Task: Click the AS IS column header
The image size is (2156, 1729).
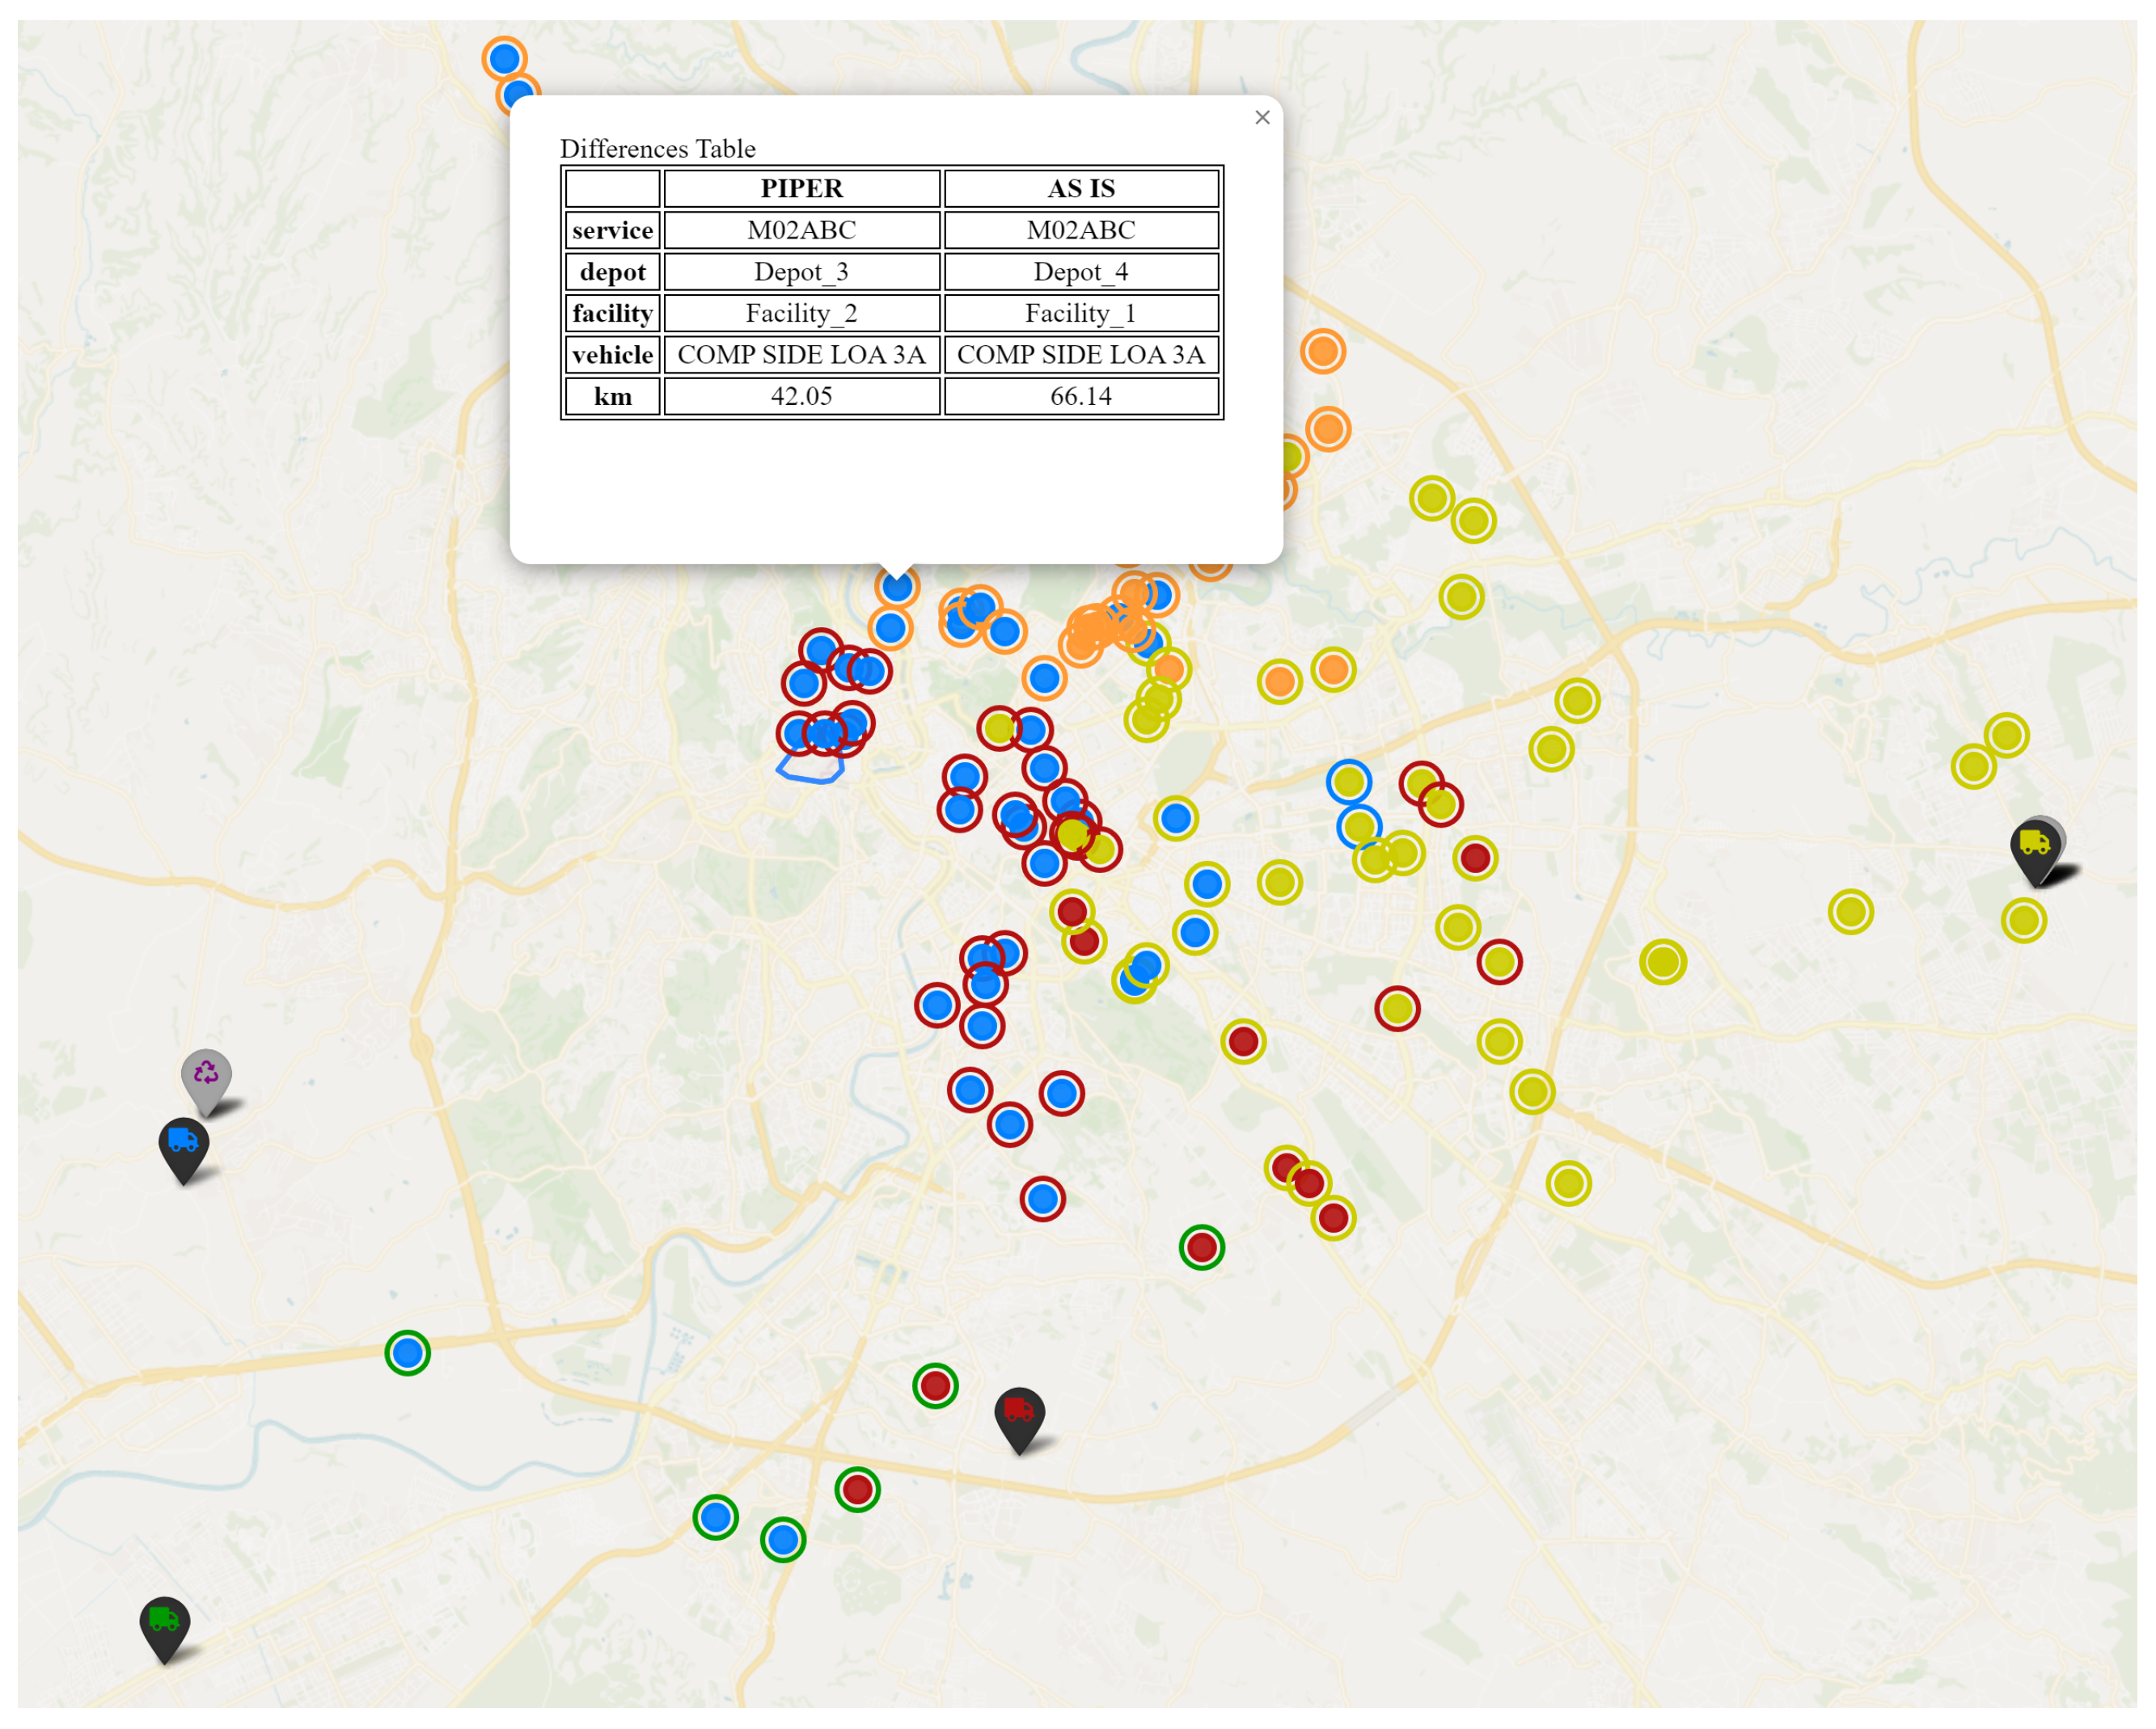Action: [x=1081, y=188]
